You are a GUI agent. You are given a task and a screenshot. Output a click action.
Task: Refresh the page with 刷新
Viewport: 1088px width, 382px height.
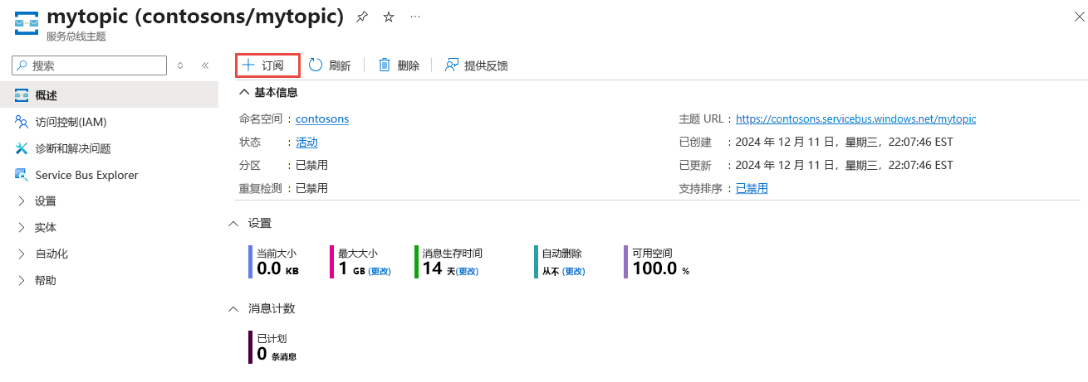[x=330, y=65]
